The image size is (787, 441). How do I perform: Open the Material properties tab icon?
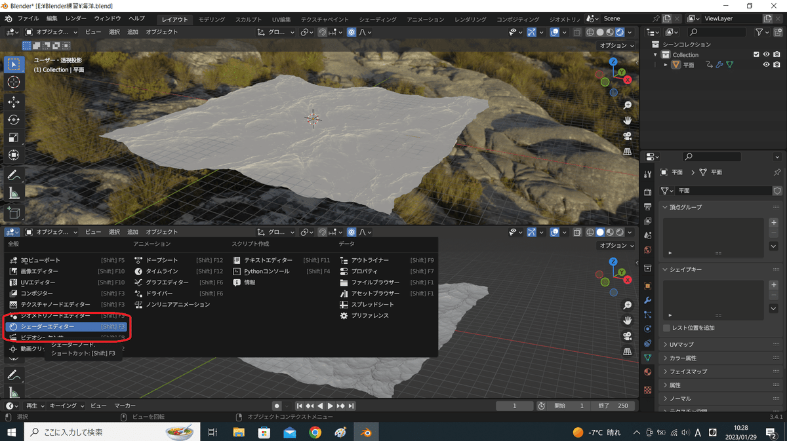click(648, 372)
